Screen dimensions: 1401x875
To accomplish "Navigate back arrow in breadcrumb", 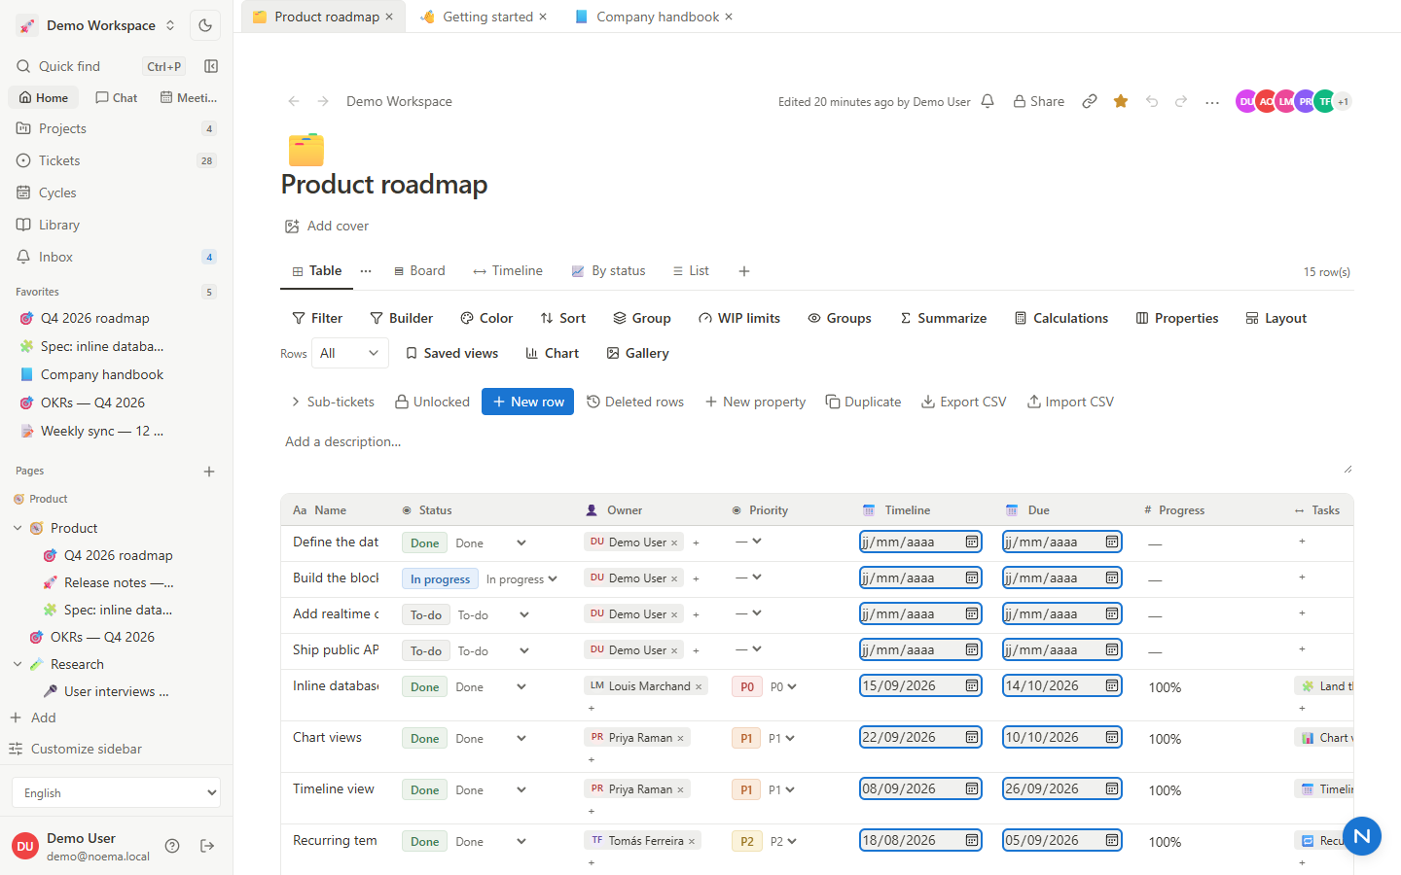I will 294,101.
